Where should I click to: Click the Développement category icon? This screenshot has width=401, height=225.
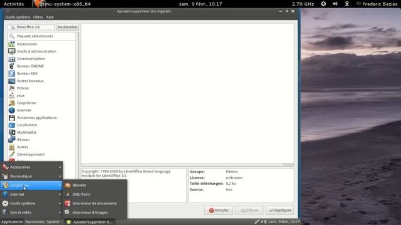(x=11, y=154)
